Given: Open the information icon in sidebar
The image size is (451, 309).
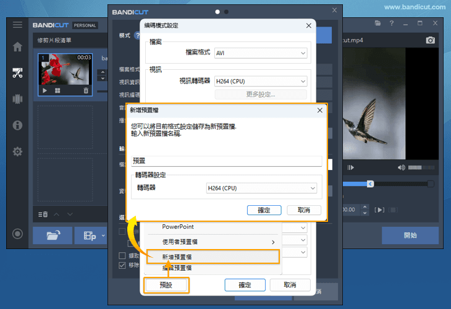Looking at the screenshot, I should coord(17,125).
